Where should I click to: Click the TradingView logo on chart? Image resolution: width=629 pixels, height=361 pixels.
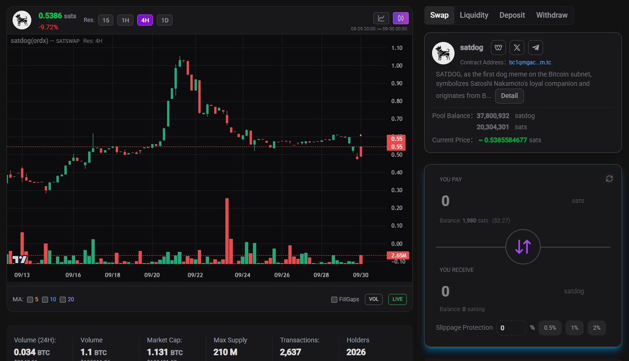click(x=19, y=259)
